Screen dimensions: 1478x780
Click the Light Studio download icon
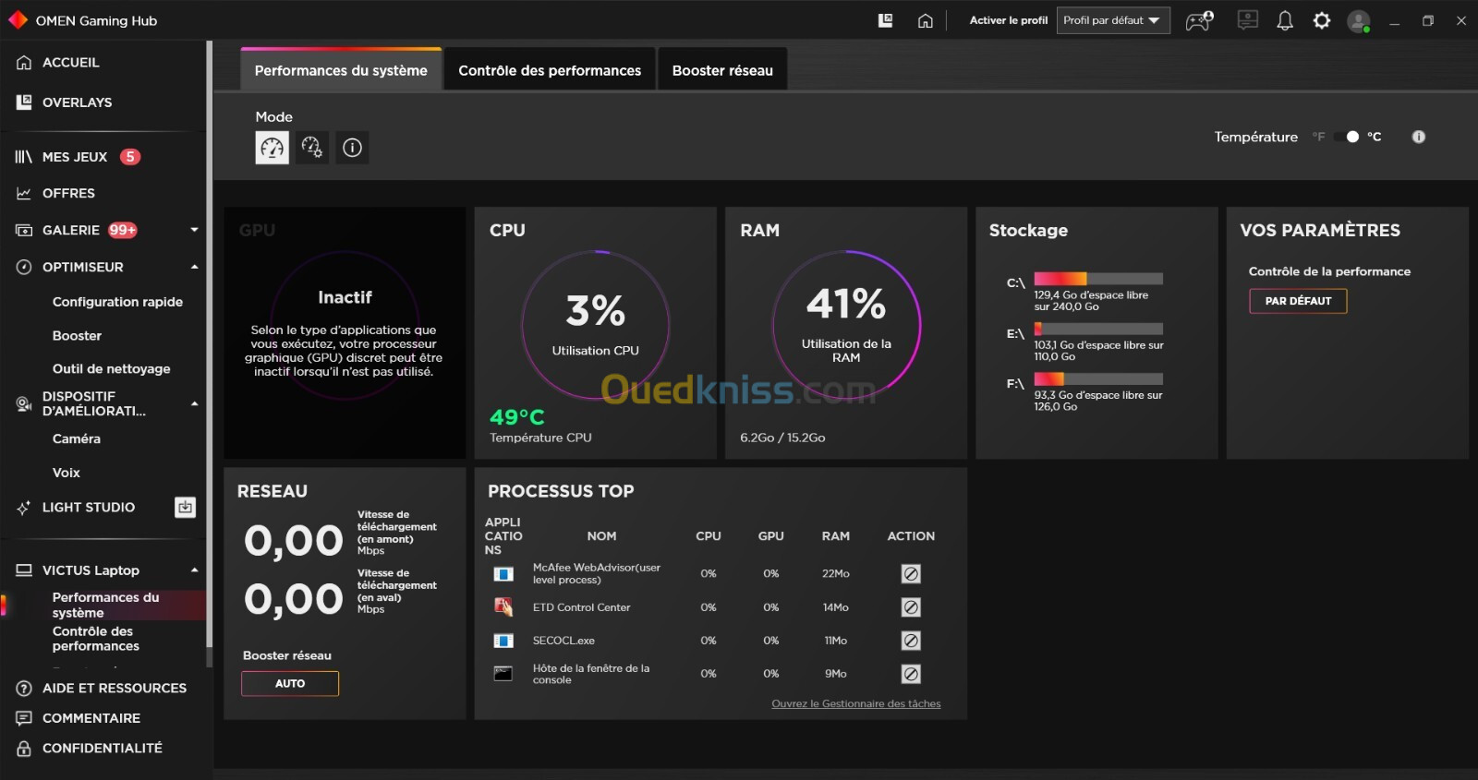[186, 507]
